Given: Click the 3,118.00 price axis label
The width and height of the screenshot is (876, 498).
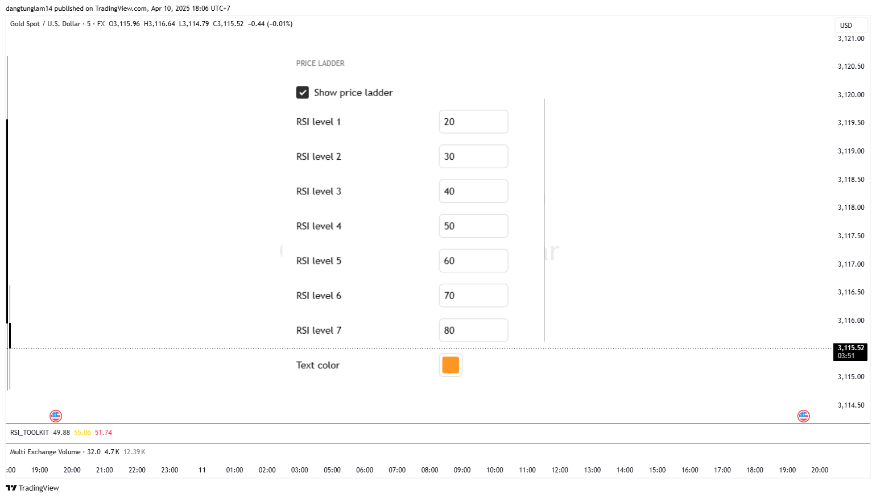Looking at the screenshot, I should coord(851,208).
